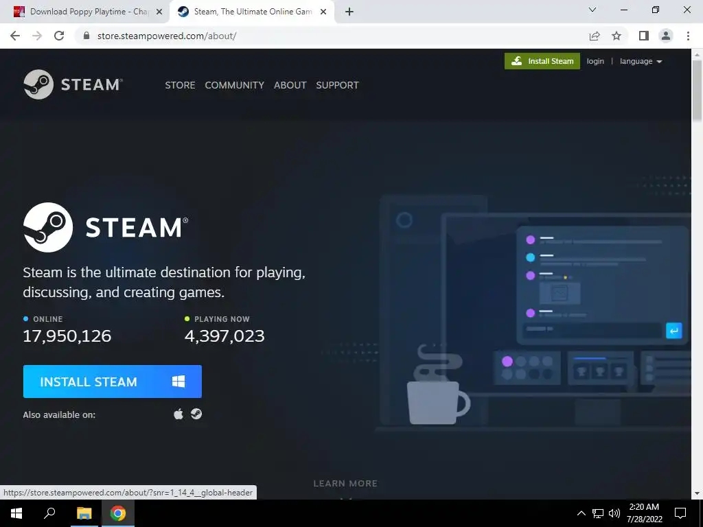The width and height of the screenshot is (703, 527).
Task: Open the tab search chevron
Action: (x=592, y=10)
